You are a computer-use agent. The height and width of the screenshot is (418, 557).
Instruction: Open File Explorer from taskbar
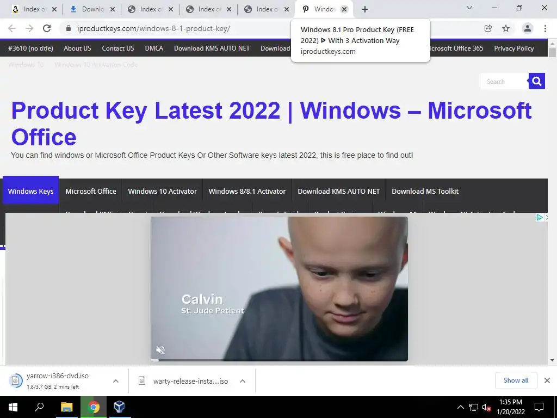coord(66,407)
